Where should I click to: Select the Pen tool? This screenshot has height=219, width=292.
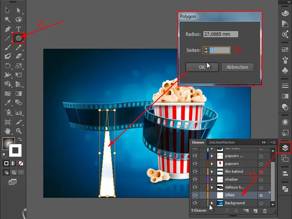(x=8, y=29)
